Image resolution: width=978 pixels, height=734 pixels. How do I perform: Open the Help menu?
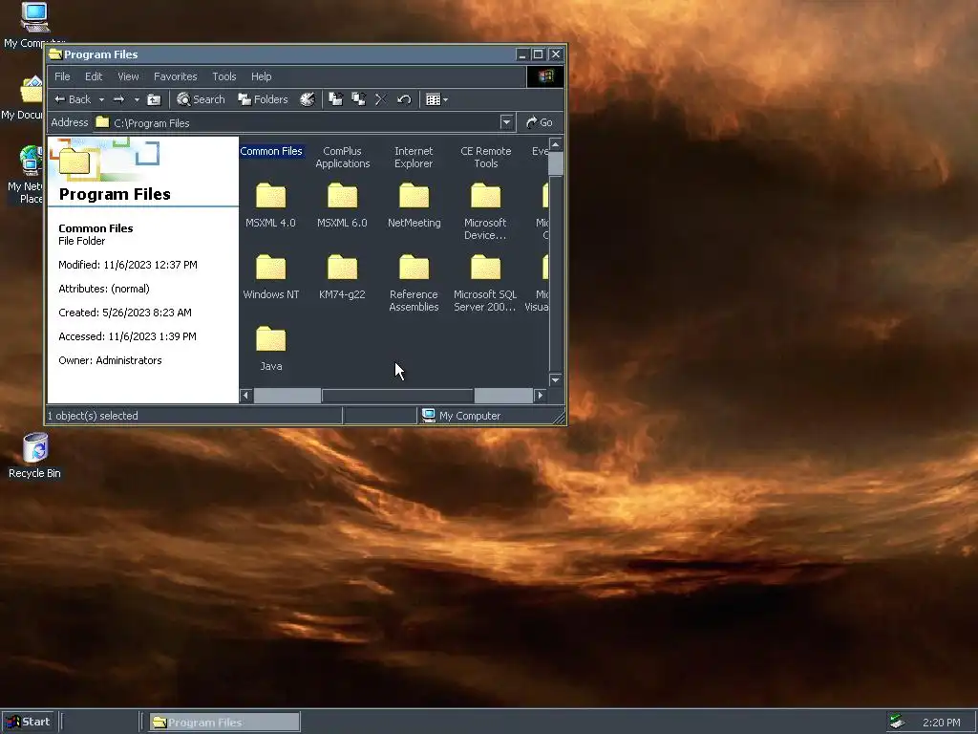262,76
